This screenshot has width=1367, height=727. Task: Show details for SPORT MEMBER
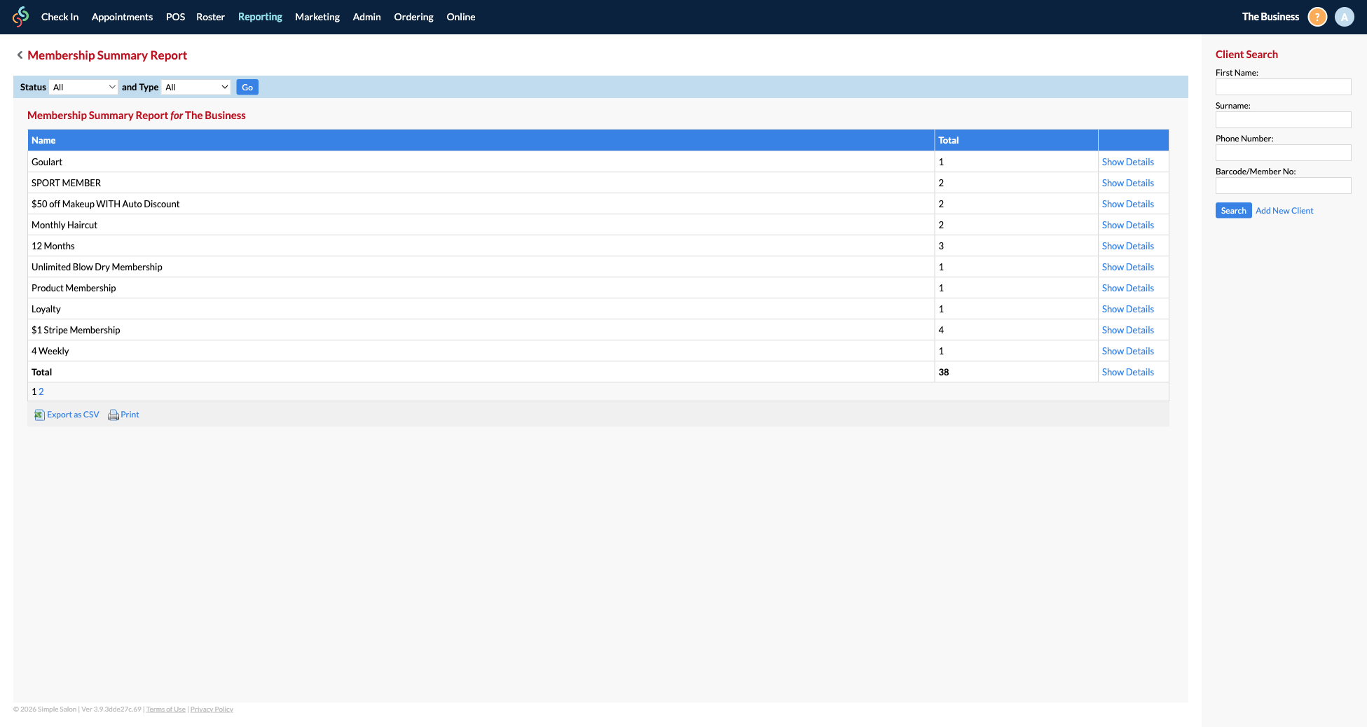(x=1127, y=183)
